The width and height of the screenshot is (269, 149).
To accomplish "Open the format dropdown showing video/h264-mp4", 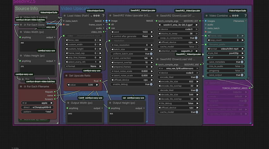I will [x=226, y=49].
